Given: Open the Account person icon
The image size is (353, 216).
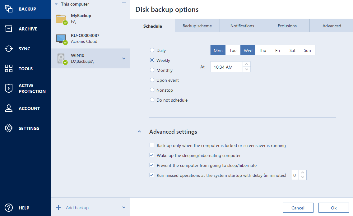Looking at the screenshot, I should pyautogui.click(x=9, y=108).
